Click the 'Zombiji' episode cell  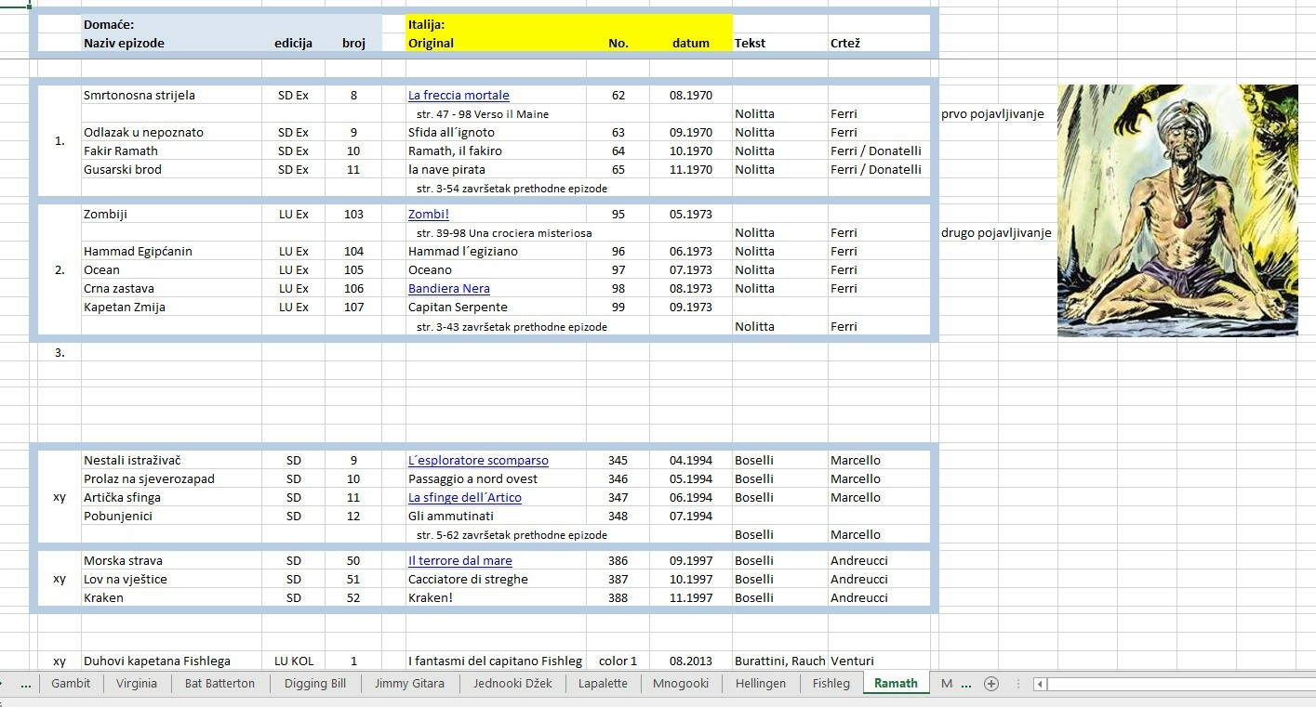pyautogui.click(x=171, y=215)
